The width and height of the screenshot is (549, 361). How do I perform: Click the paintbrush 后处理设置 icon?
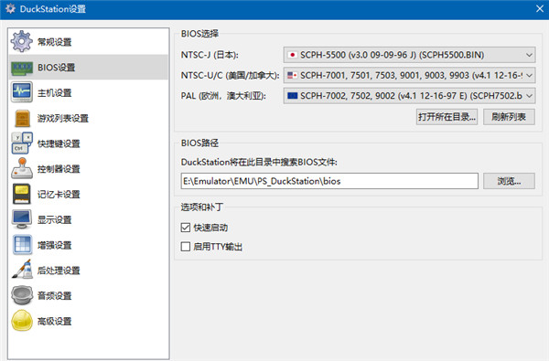(22, 270)
